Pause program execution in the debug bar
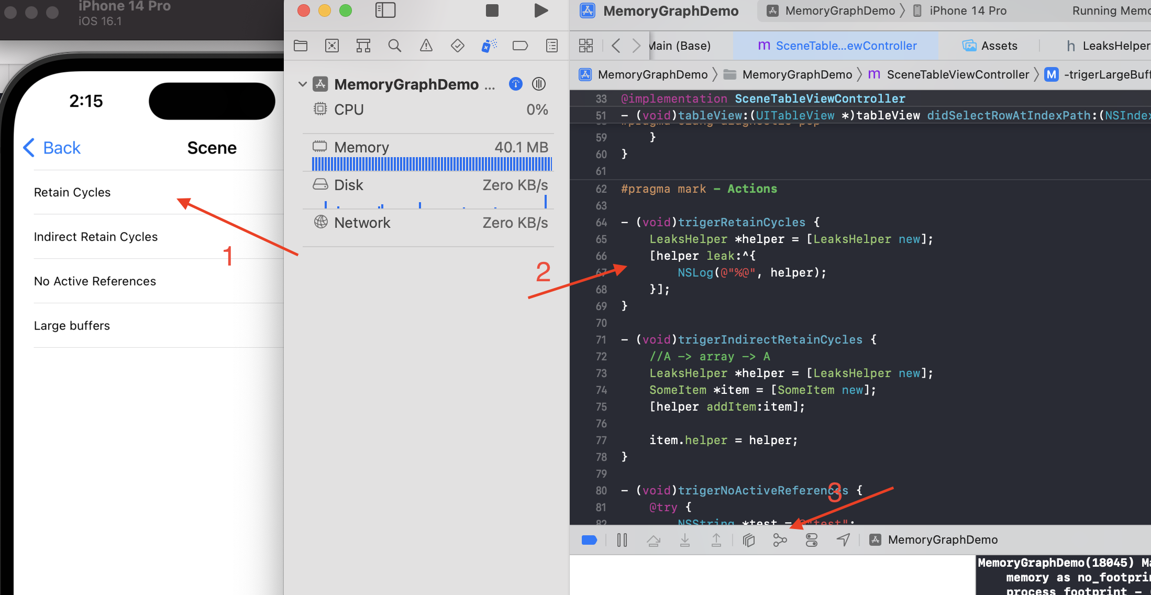The width and height of the screenshot is (1151, 595). coord(622,540)
